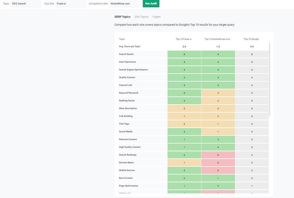Image resolution: width=294 pixels, height=198 pixels.
Task: Click MarketMuse red cell for Mobile Devices
Action: coord(218,171)
